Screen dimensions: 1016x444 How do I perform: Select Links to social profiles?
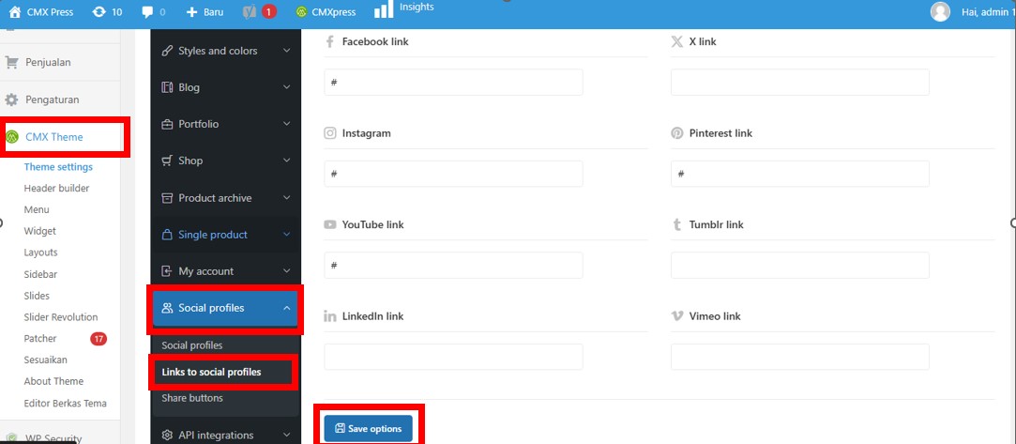pyautogui.click(x=211, y=372)
